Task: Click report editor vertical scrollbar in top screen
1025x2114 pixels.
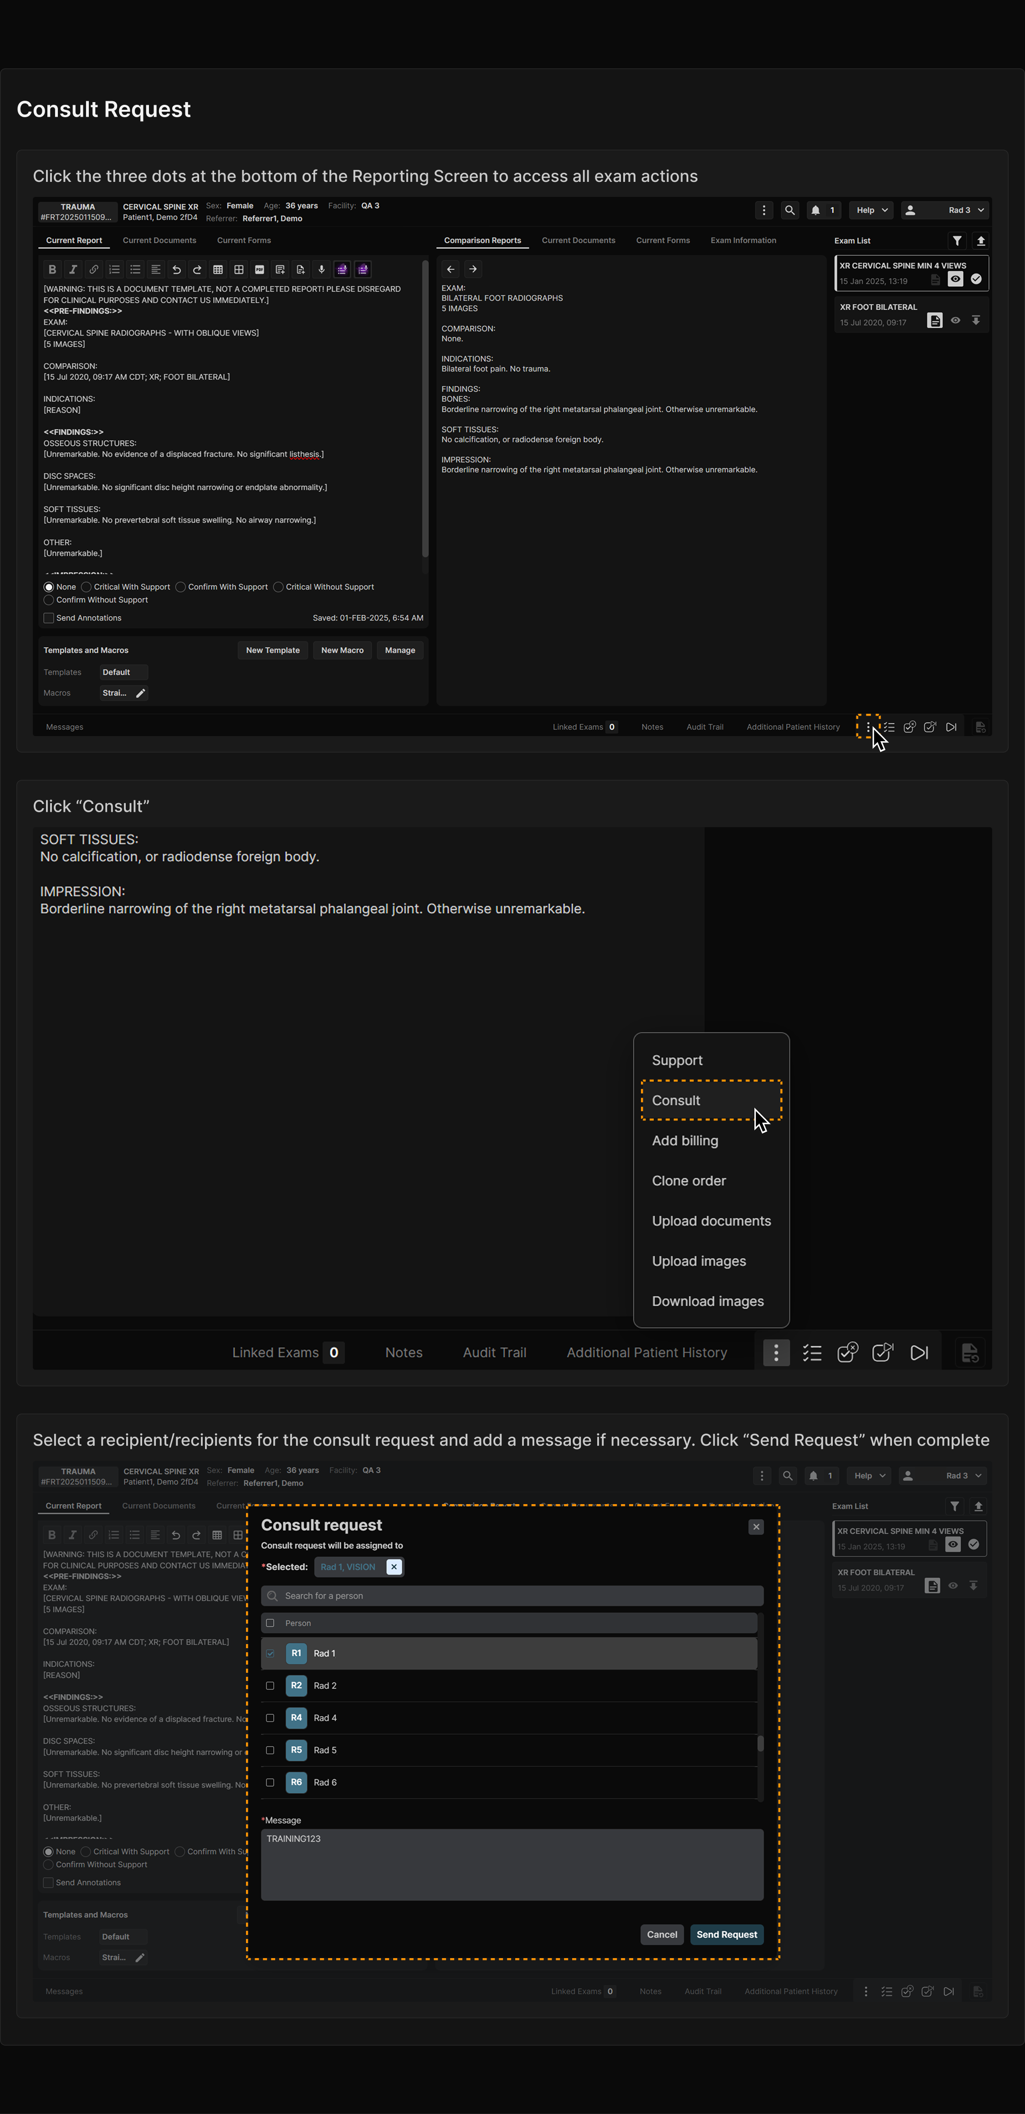Action: click(x=425, y=409)
